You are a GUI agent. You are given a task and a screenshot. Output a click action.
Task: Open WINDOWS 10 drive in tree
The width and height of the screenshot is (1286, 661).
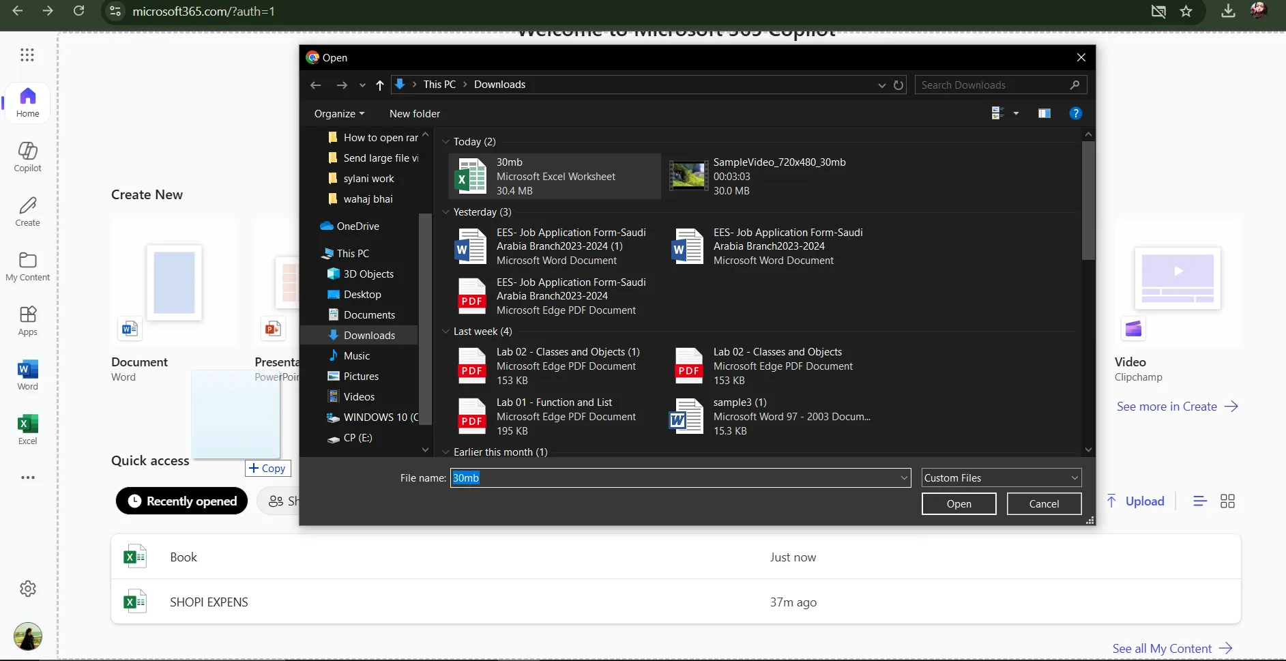[x=381, y=417]
